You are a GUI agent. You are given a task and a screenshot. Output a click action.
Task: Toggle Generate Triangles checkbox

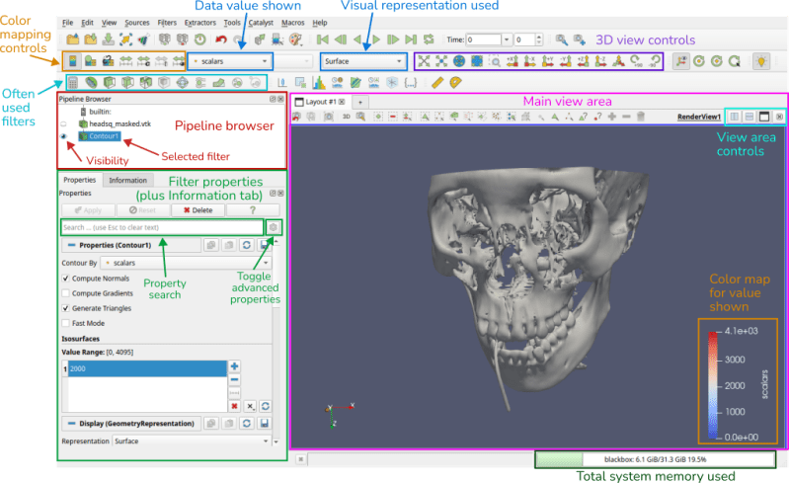point(65,308)
